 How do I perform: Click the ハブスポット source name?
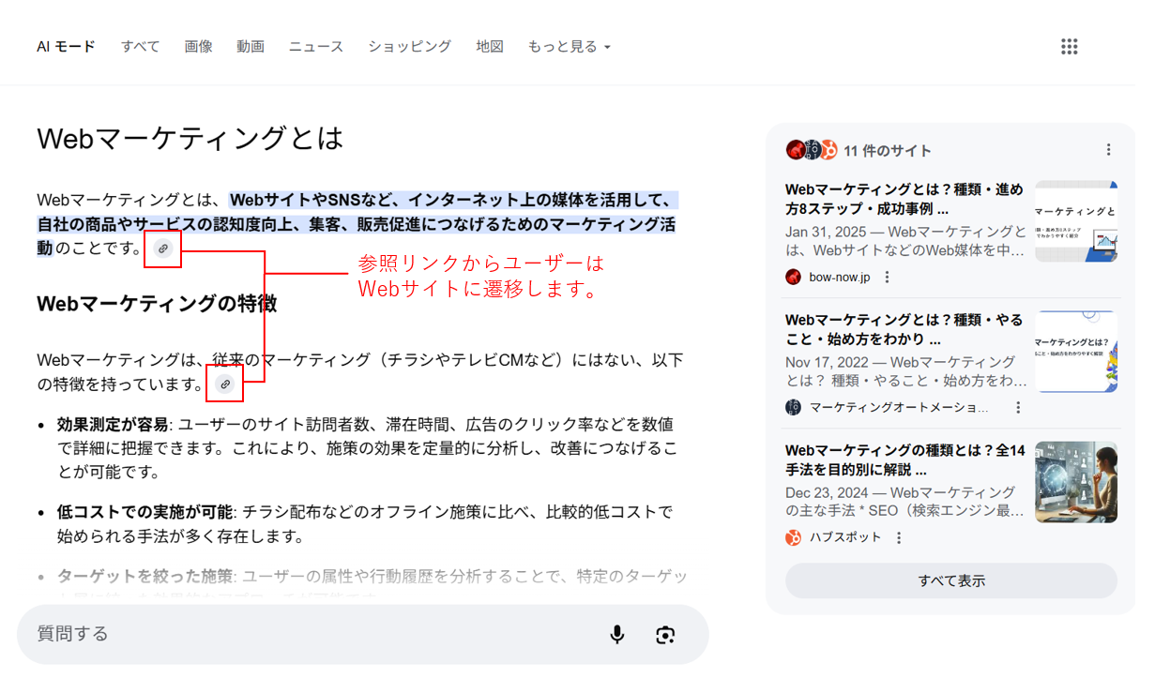845,537
